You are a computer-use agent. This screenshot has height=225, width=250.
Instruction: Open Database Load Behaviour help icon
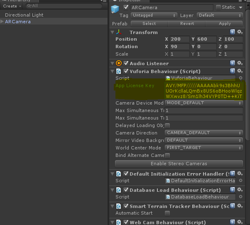(x=232, y=190)
